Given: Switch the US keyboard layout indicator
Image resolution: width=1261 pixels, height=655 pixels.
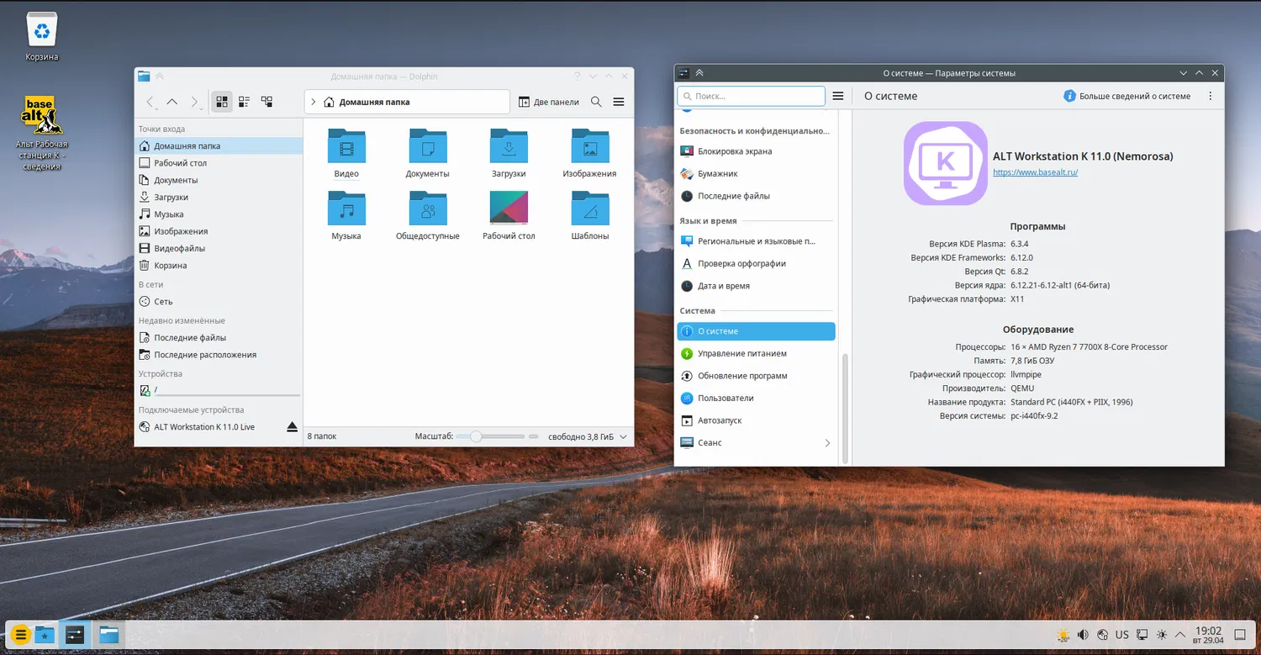Looking at the screenshot, I should (x=1122, y=635).
